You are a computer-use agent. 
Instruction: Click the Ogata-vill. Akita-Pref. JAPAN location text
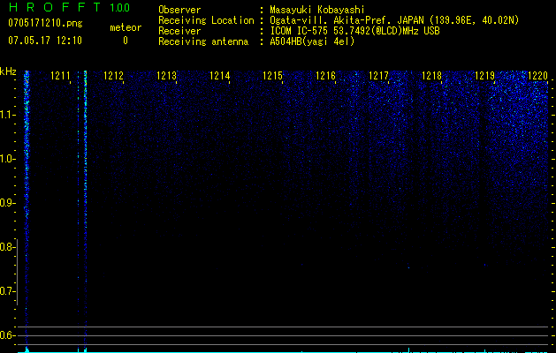(x=394, y=20)
